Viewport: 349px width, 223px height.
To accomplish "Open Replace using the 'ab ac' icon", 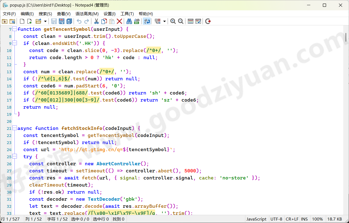I will tap(137, 21).
